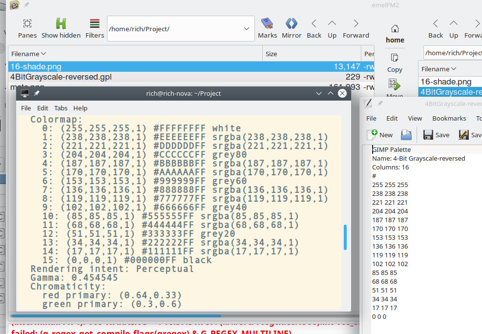The width and height of the screenshot is (482, 334).
Task: Click the home icon in center toolbar
Action: 395,29
